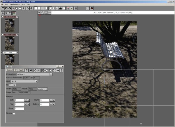Select the radio button for 41 - Crop
175x127 pixels.
3,53
